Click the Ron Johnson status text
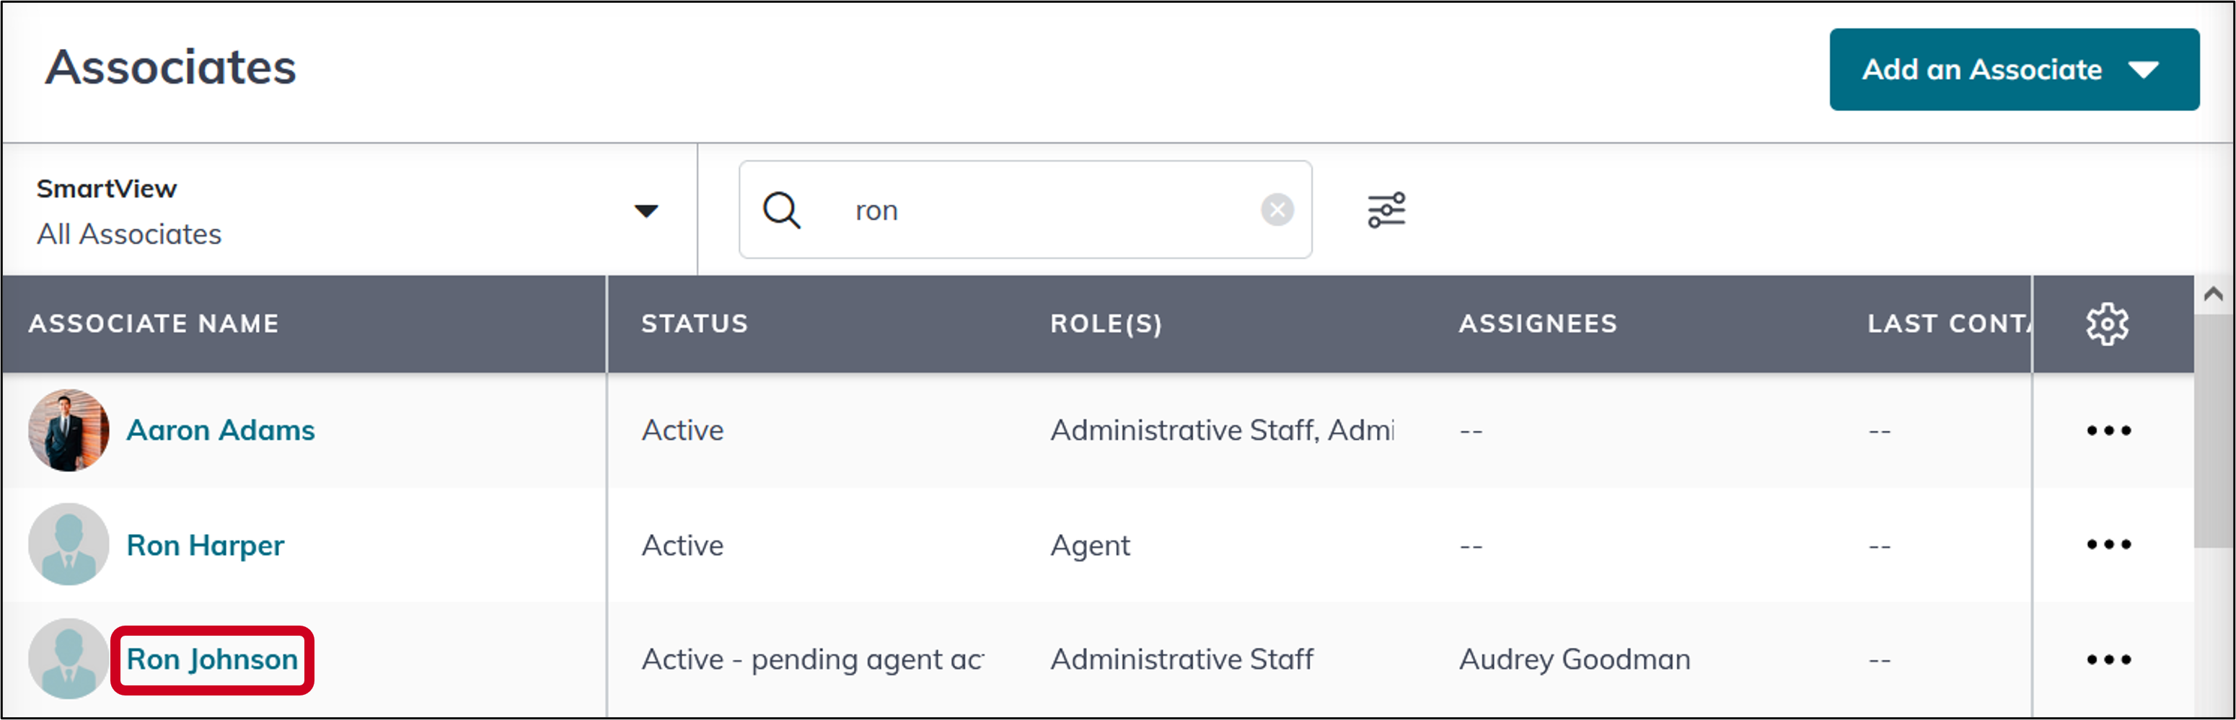 tap(811, 659)
